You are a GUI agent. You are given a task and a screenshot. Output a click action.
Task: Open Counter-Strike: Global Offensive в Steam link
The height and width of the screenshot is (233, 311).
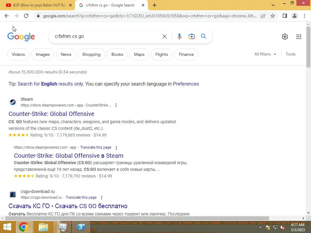[69, 156]
